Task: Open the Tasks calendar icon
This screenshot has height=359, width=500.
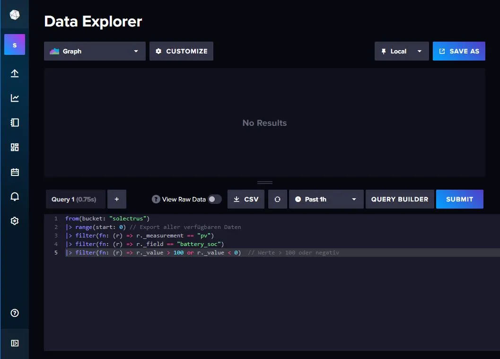Action: (x=15, y=172)
